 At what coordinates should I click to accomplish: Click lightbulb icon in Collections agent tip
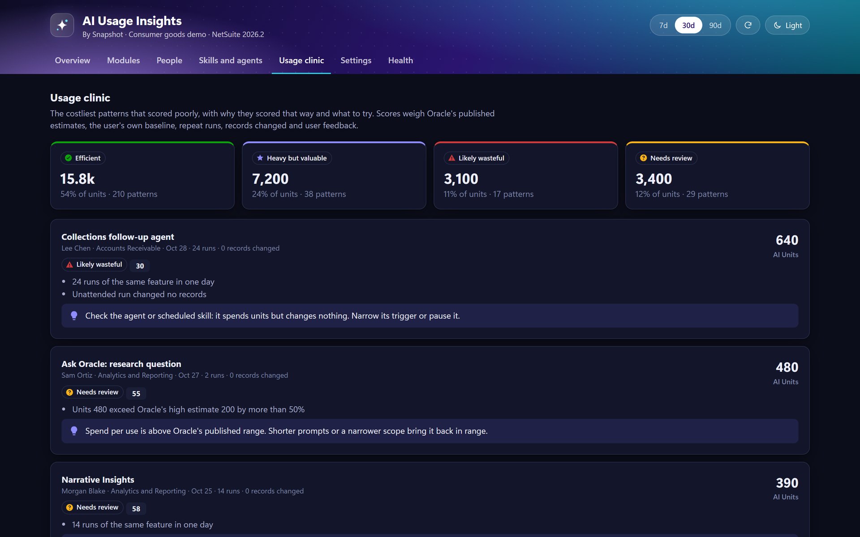point(74,315)
